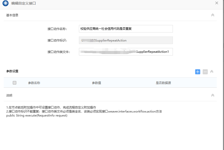Select the 参数名称 column header
224x150 pixels.
click(35, 82)
